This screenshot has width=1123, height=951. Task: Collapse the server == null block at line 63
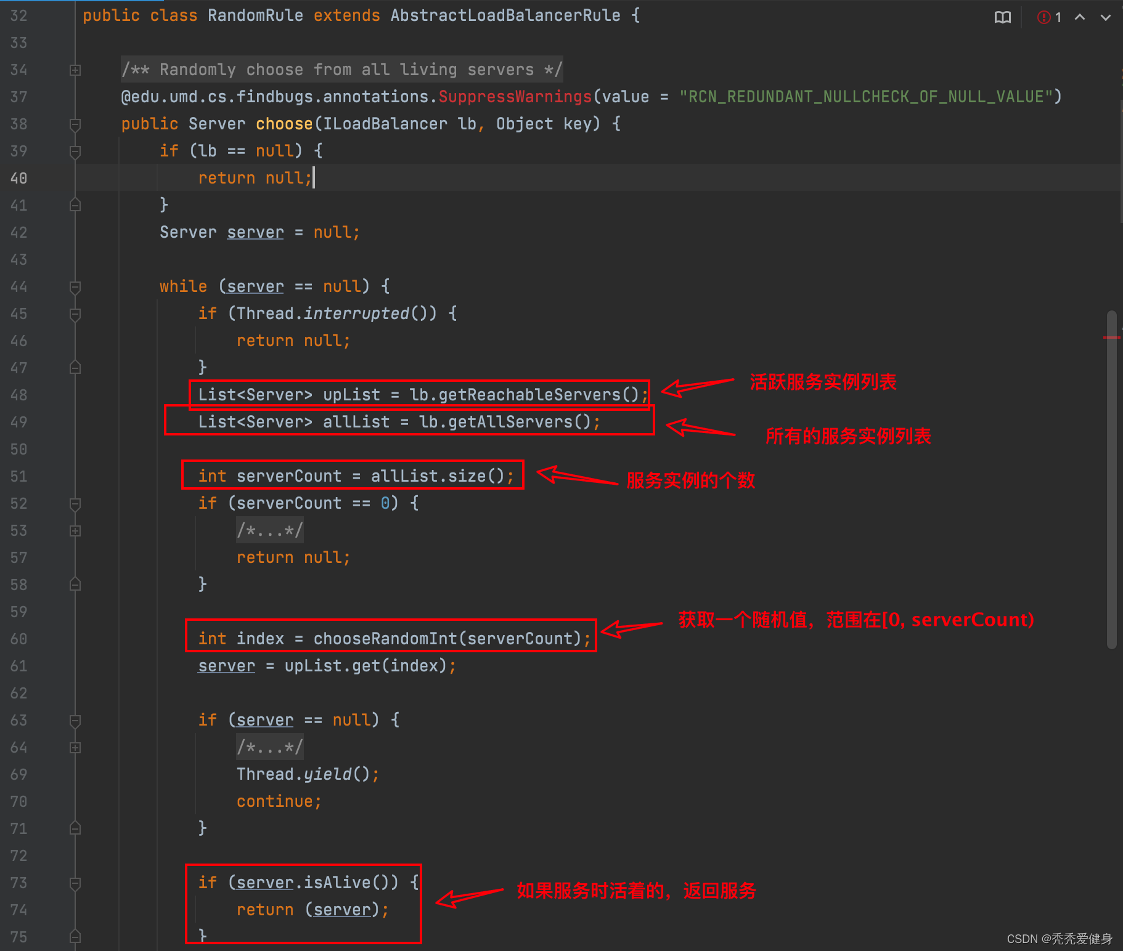tap(75, 721)
